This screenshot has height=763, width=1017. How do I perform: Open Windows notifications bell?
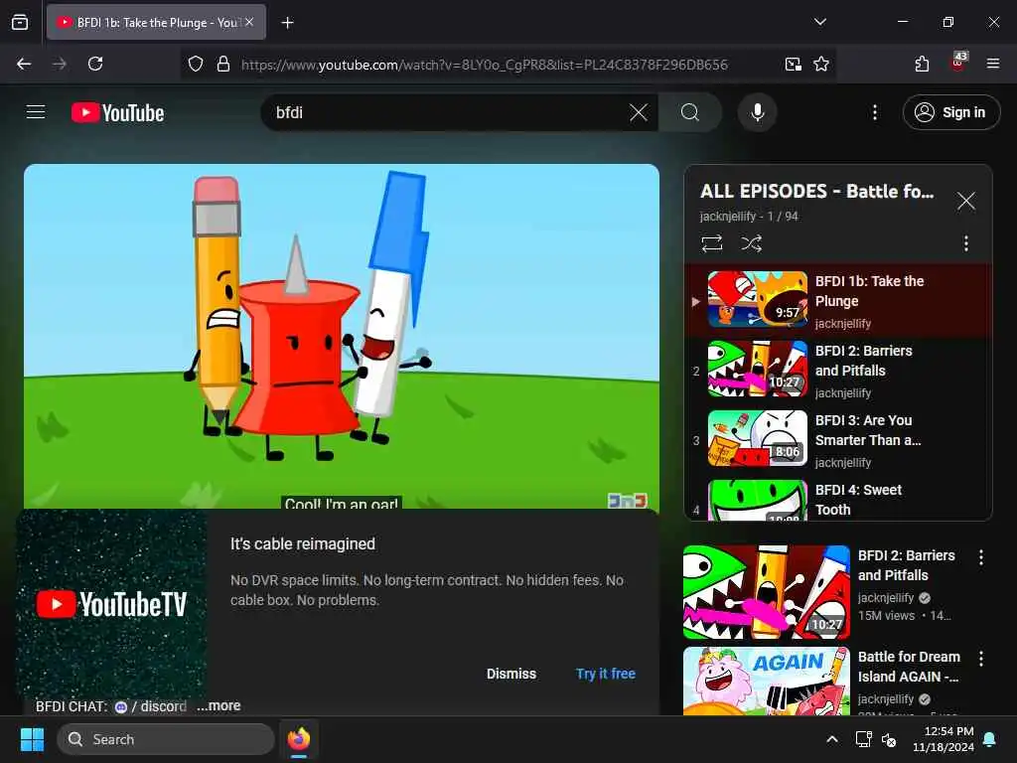[990, 739]
